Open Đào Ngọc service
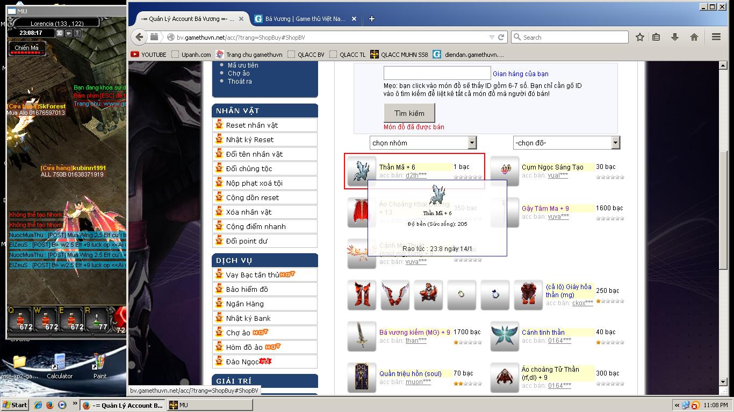This screenshot has width=734, height=412. 265,362
